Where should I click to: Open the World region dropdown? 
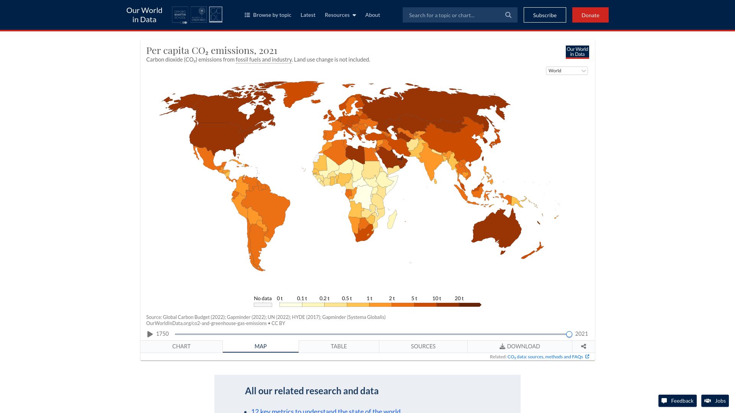point(567,71)
